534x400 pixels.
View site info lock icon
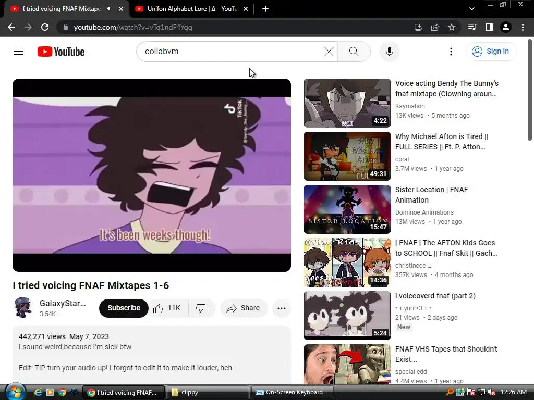coord(66,27)
